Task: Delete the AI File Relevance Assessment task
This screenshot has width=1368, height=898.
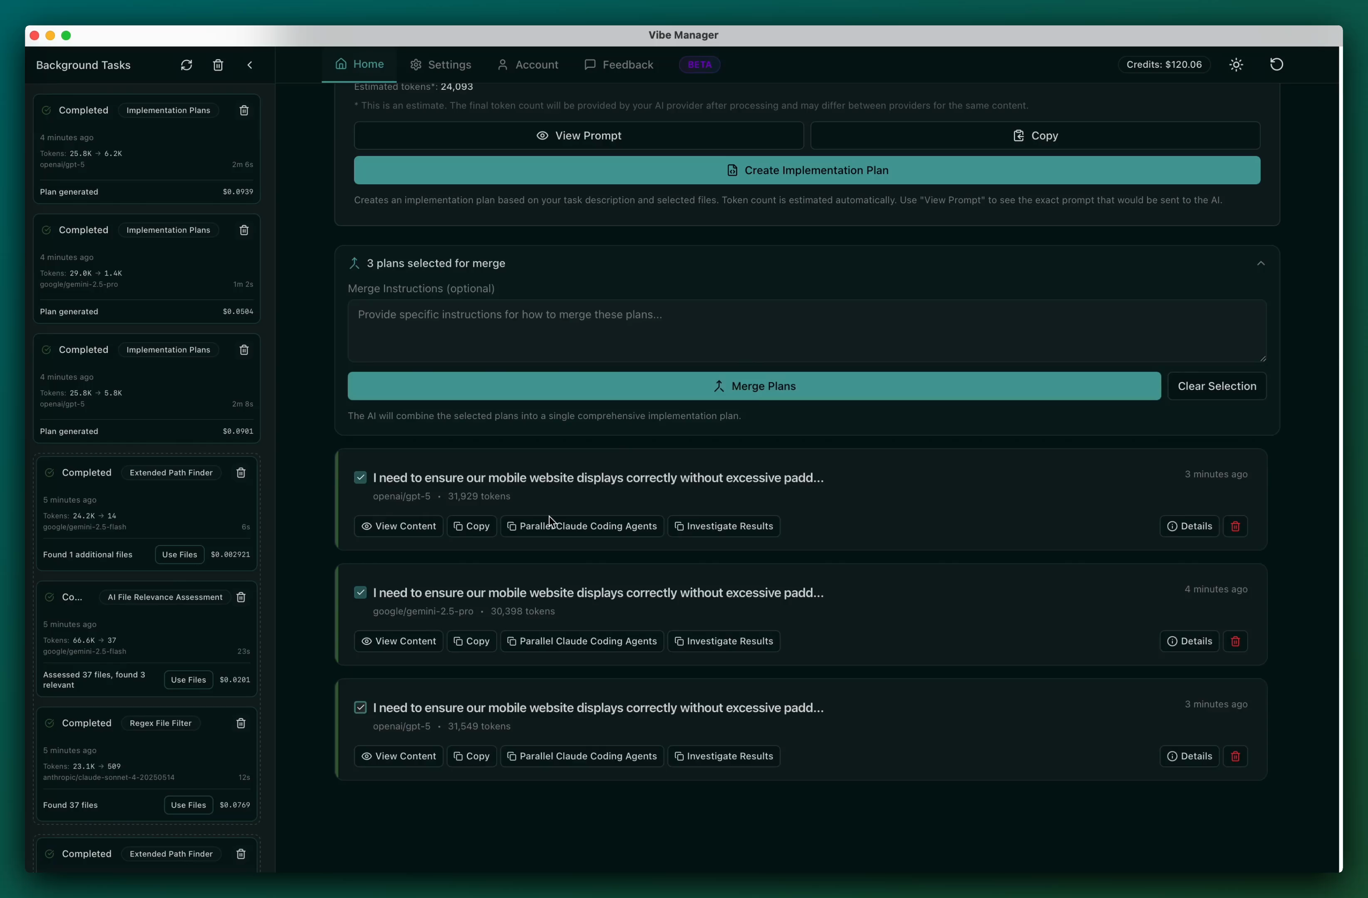Action: [x=241, y=597]
